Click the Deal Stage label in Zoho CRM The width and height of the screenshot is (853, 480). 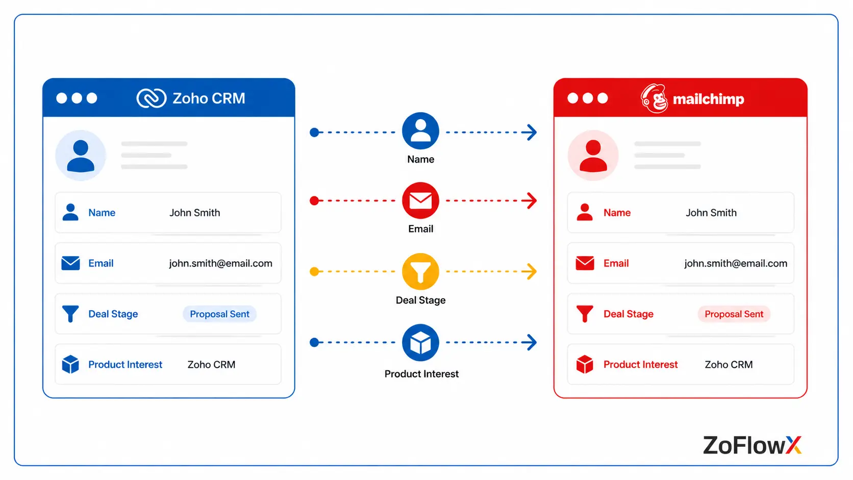click(113, 314)
